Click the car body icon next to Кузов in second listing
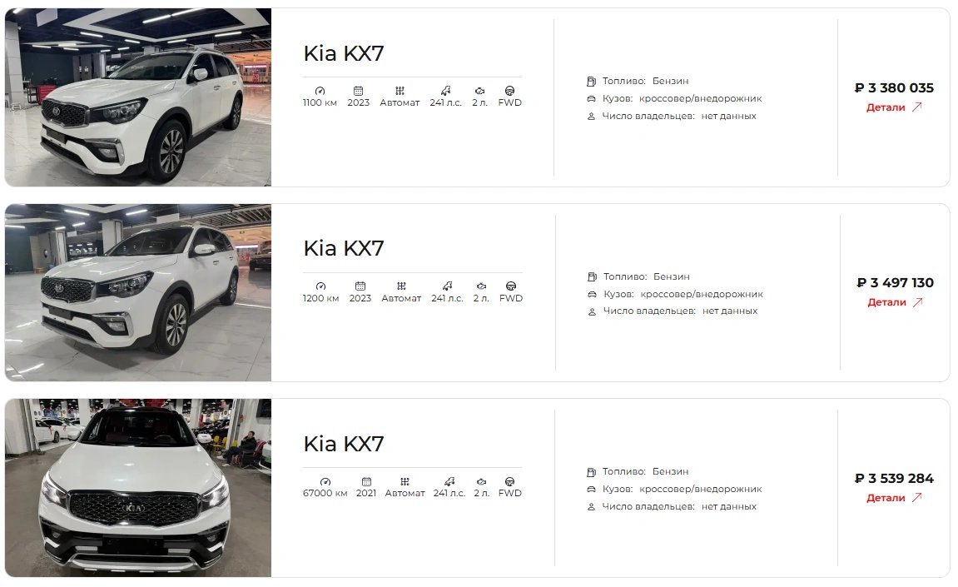 point(592,294)
